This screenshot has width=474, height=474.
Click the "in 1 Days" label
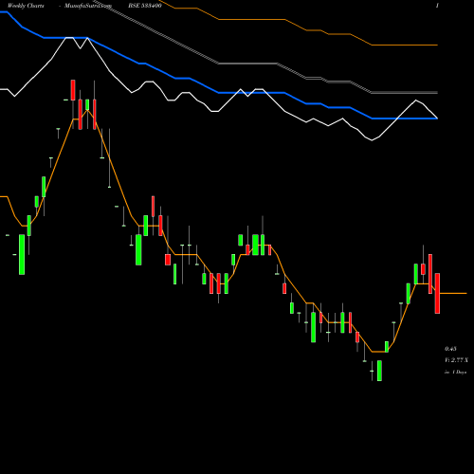tap(455, 373)
